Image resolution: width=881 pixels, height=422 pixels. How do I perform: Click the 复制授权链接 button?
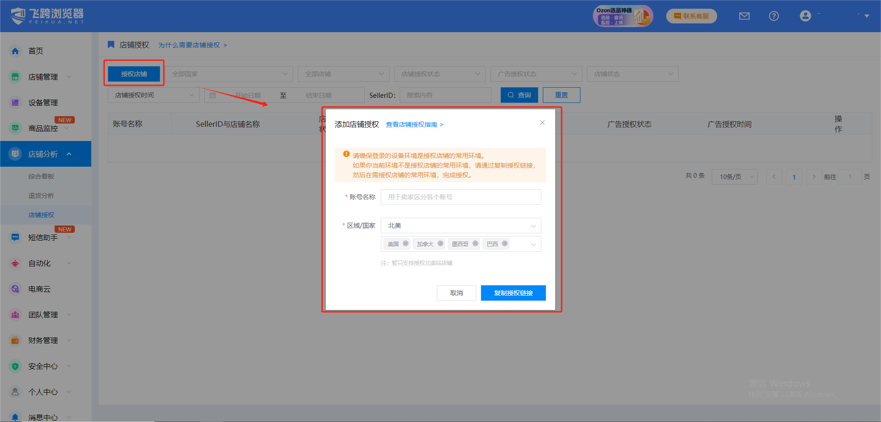click(x=513, y=293)
